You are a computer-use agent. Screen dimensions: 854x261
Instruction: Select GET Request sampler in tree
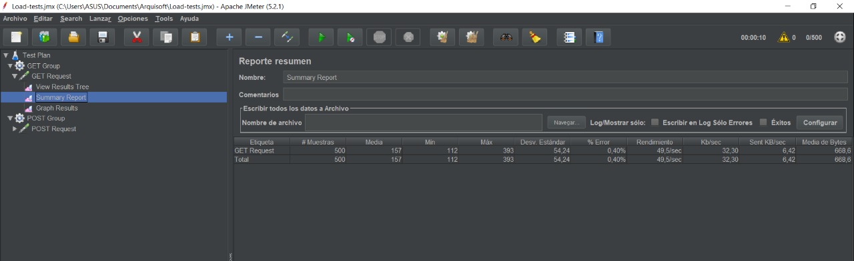pyautogui.click(x=51, y=77)
